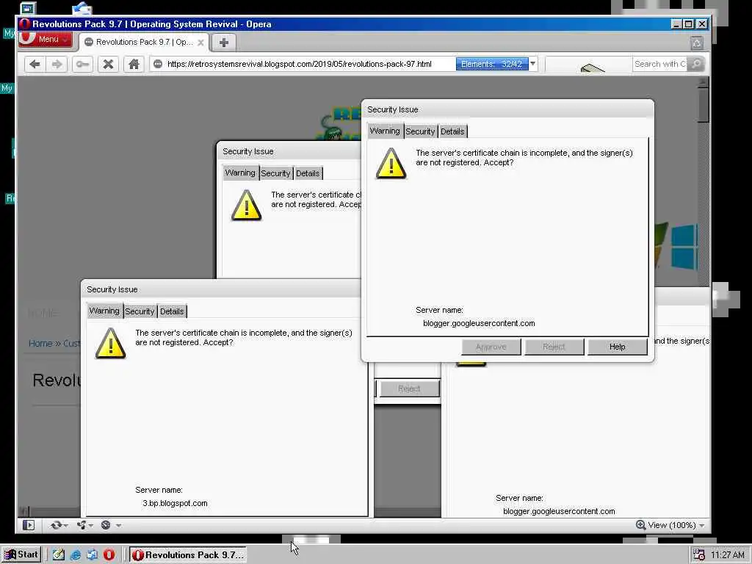
Task: Open Opera Turbo dropdown in status bar
Action: (x=110, y=525)
